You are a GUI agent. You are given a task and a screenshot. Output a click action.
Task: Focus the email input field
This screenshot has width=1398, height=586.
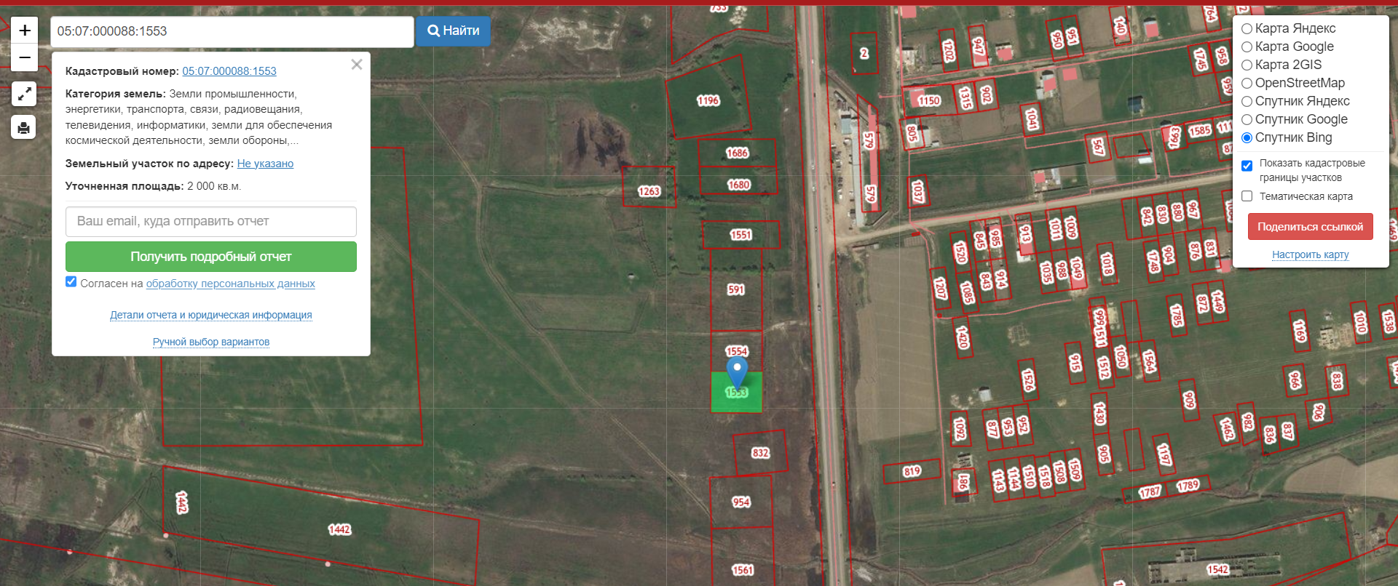(x=210, y=222)
